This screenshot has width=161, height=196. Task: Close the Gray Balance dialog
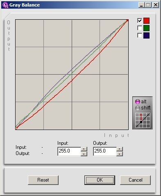click(x=156, y=5)
